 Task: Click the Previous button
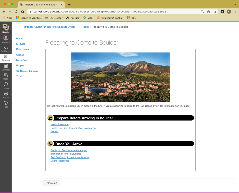[x=51, y=183]
